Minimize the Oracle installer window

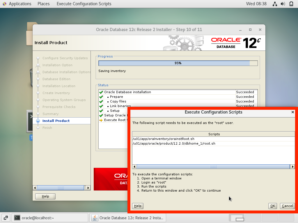pyautogui.click(x=240, y=30)
